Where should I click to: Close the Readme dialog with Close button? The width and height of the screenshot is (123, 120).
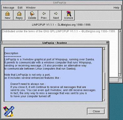96,111
